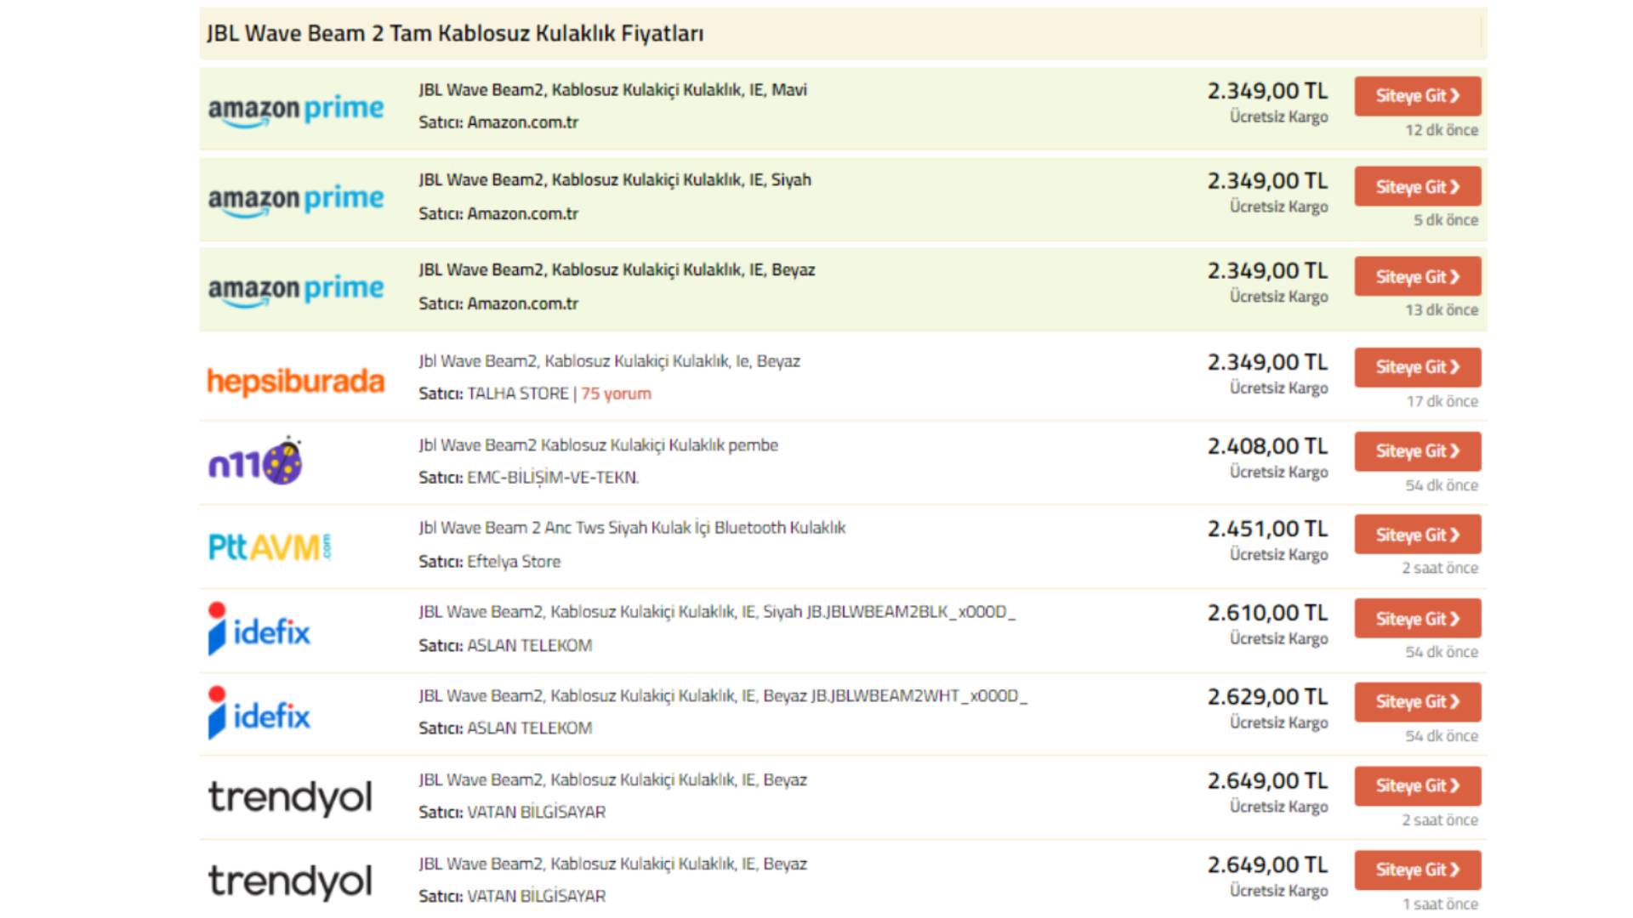The width and height of the screenshot is (1633, 918).
Task: Open Siteye Git for PttAVM Eftelya Store
Action: click(x=1417, y=535)
